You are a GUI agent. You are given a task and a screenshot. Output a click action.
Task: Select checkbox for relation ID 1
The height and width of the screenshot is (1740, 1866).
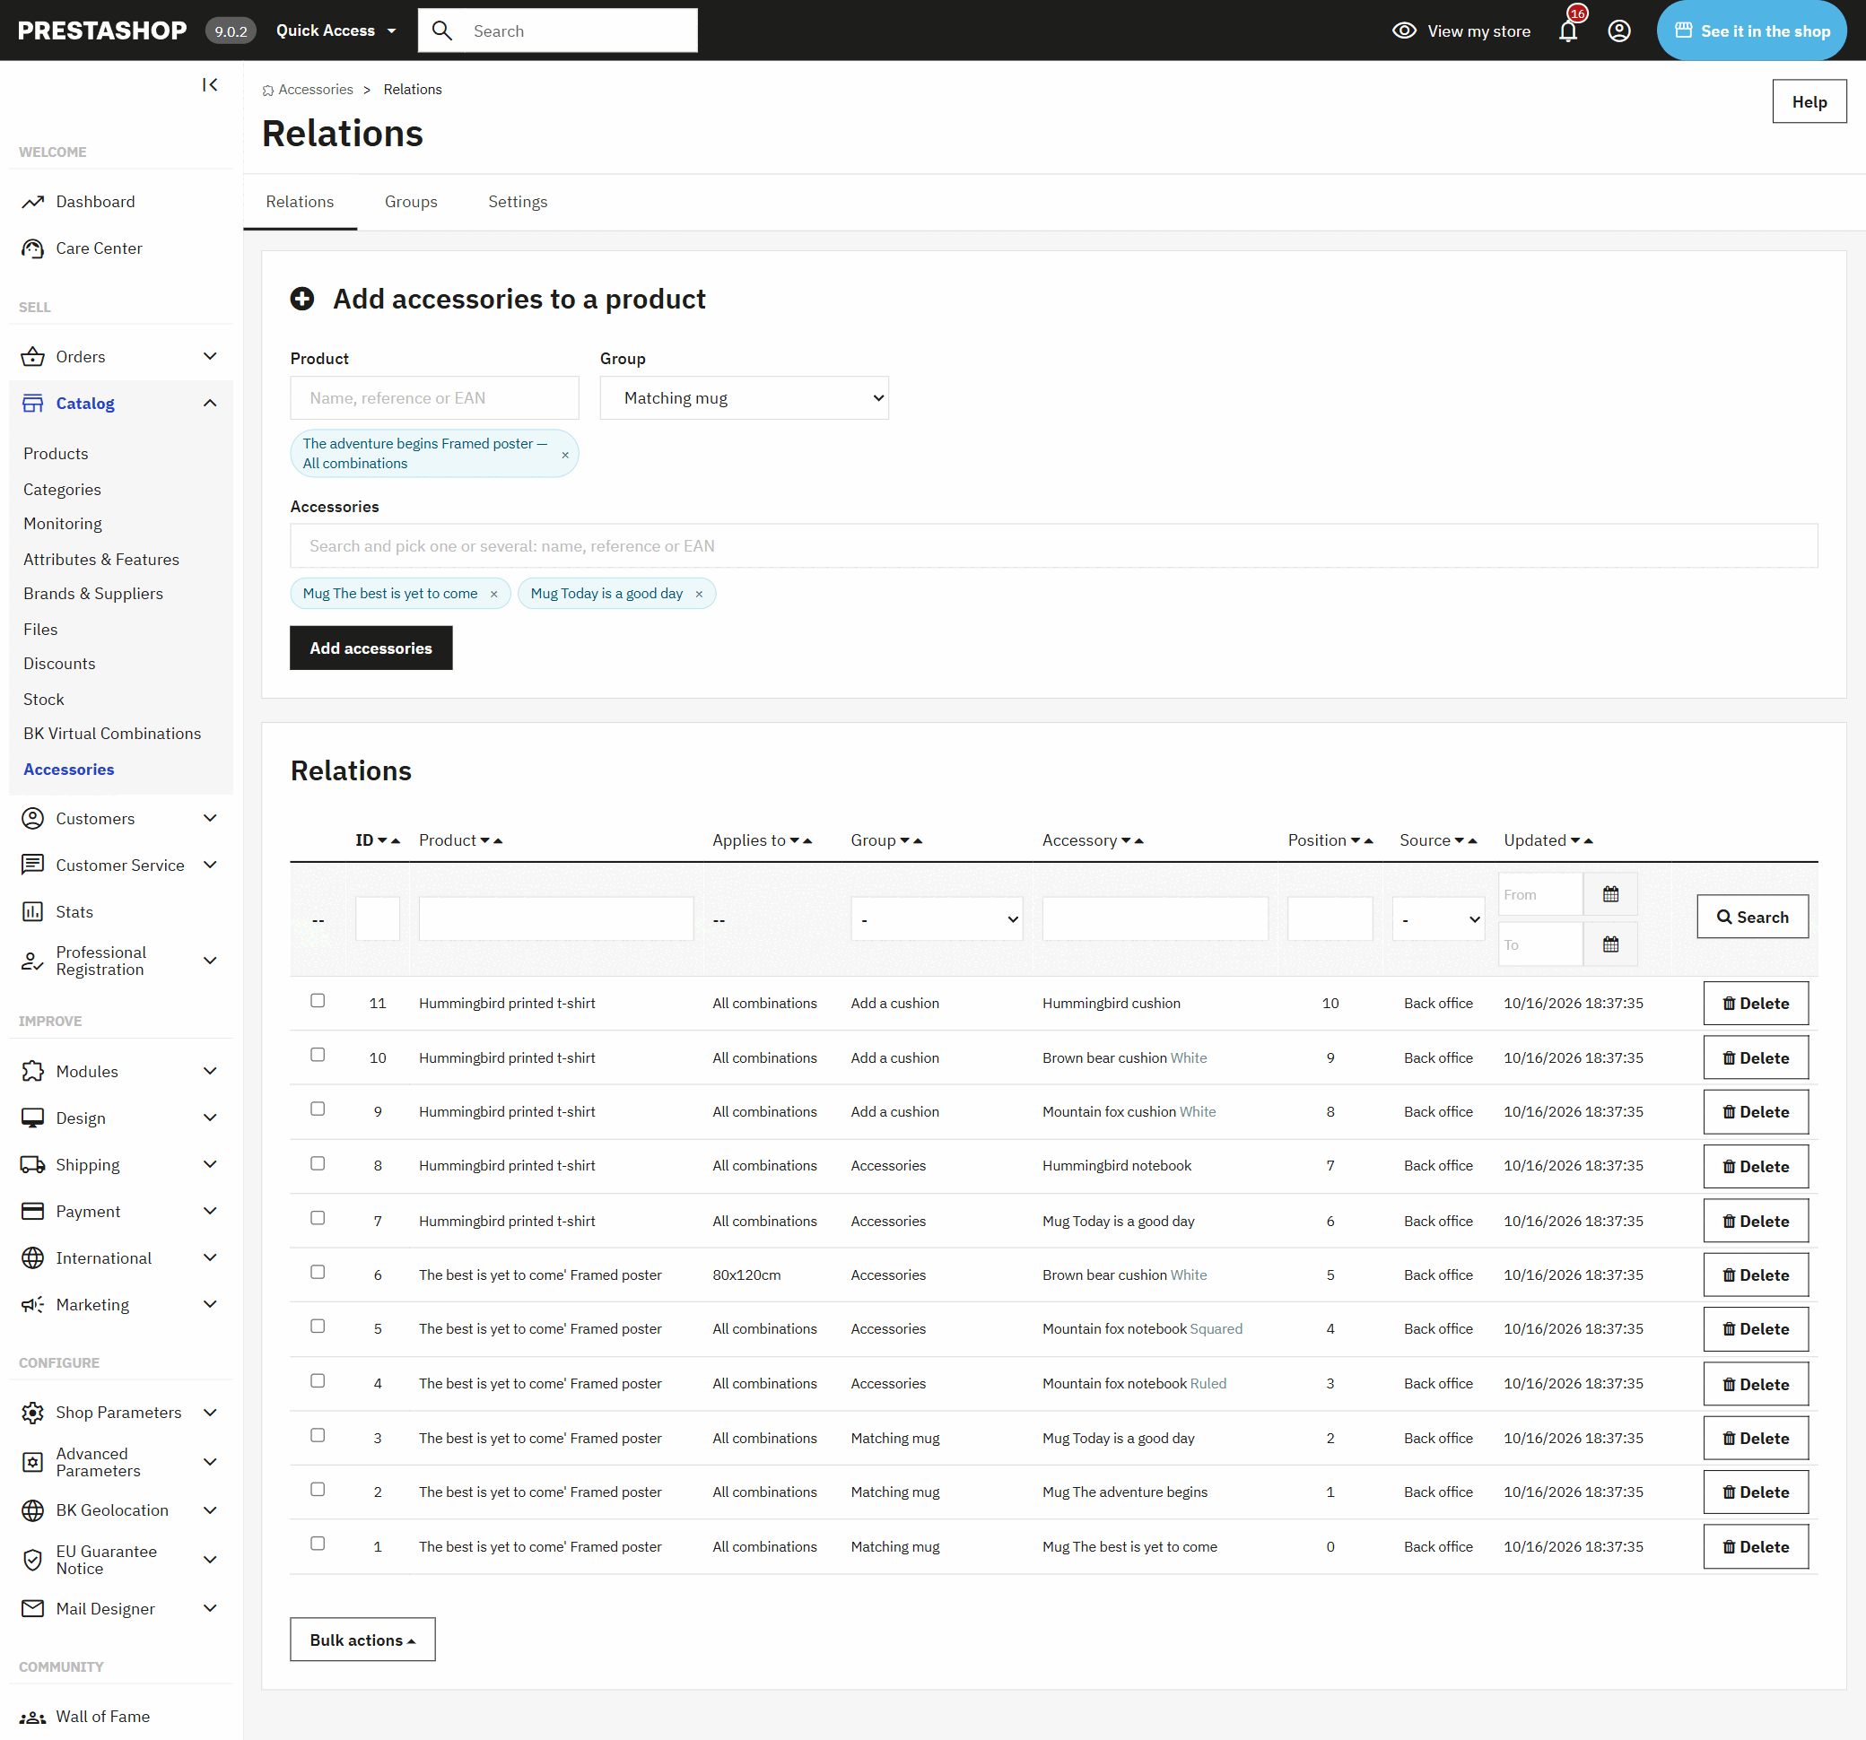[x=318, y=1543]
